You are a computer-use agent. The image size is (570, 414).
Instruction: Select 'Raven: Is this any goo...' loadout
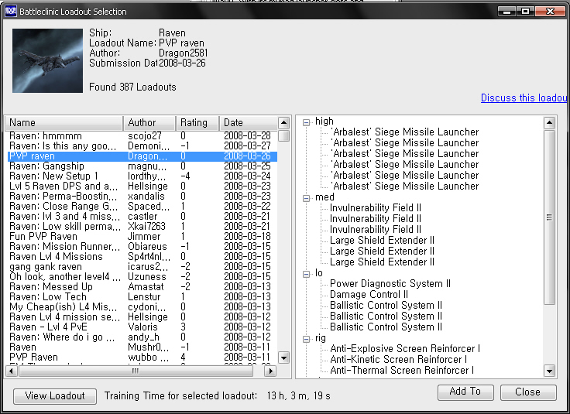click(x=142, y=146)
